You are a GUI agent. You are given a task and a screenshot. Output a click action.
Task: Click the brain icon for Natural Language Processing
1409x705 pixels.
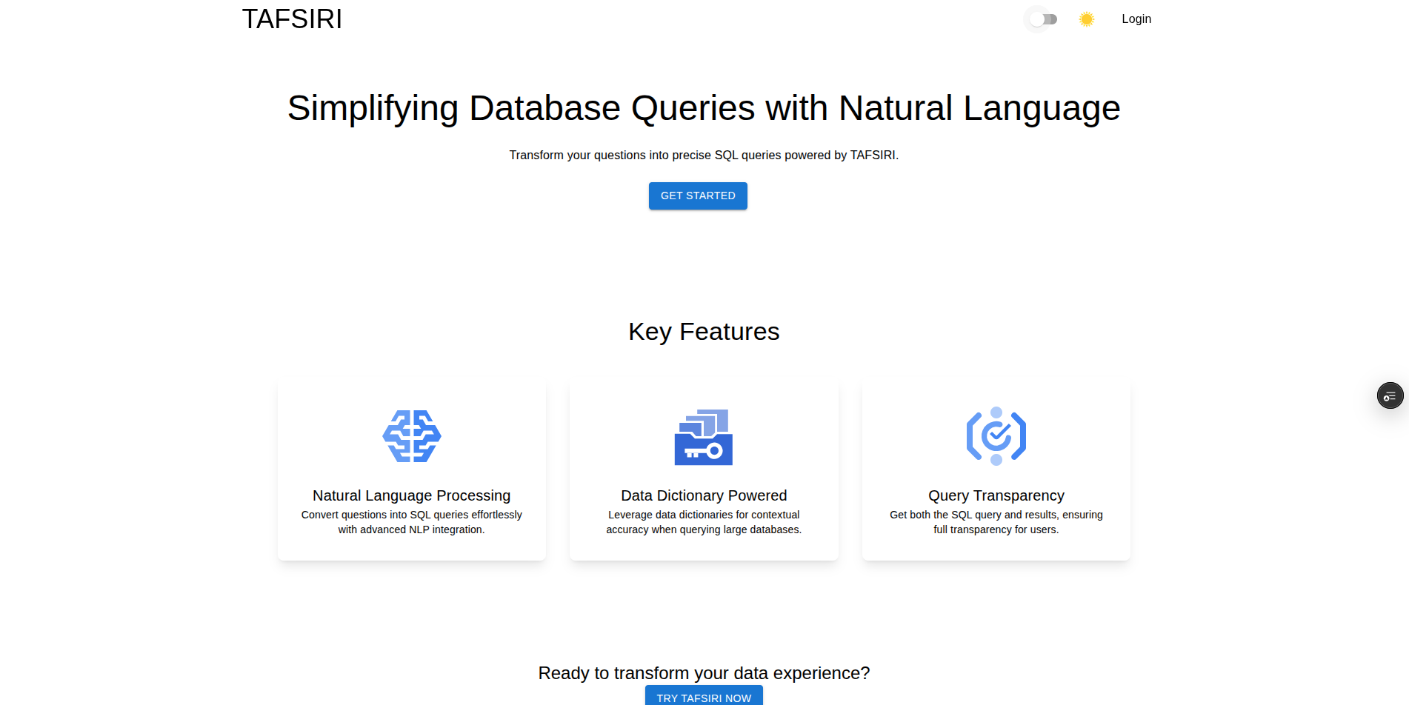412,436
